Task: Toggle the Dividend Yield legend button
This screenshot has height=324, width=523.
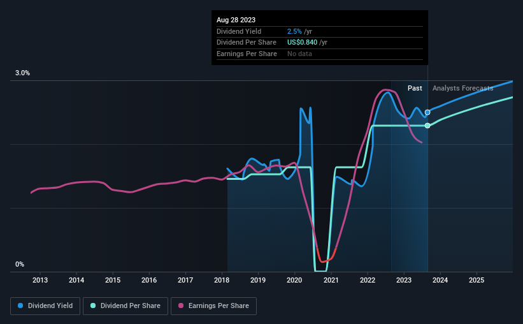Action: click(45, 306)
